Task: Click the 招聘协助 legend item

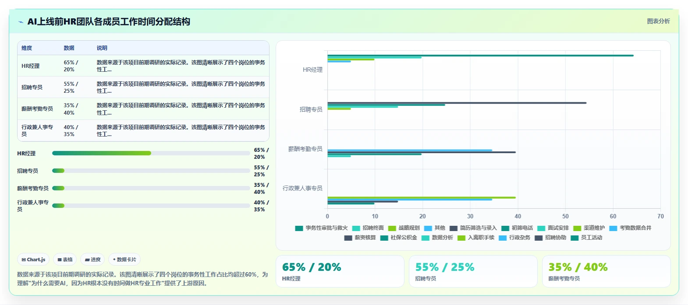Action: (x=550, y=238)
